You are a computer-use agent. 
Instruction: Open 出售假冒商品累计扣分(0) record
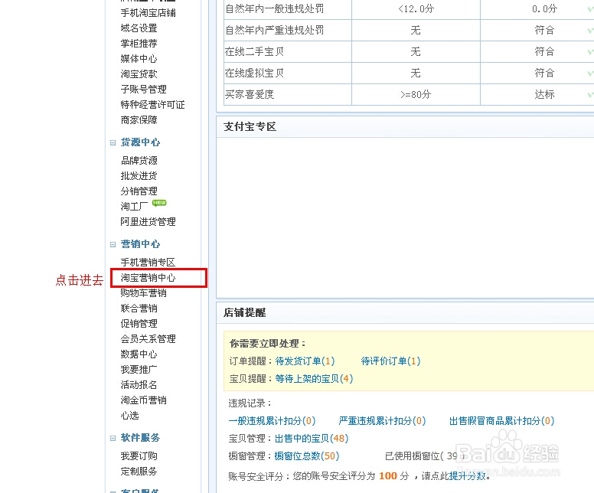[502, 421]
